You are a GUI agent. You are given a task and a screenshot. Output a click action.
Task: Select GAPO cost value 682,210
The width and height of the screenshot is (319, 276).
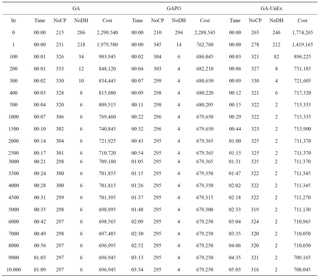[205, 69]
